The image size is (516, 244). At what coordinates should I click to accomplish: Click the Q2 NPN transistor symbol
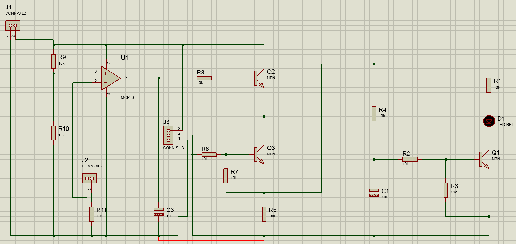click(259, 78)
